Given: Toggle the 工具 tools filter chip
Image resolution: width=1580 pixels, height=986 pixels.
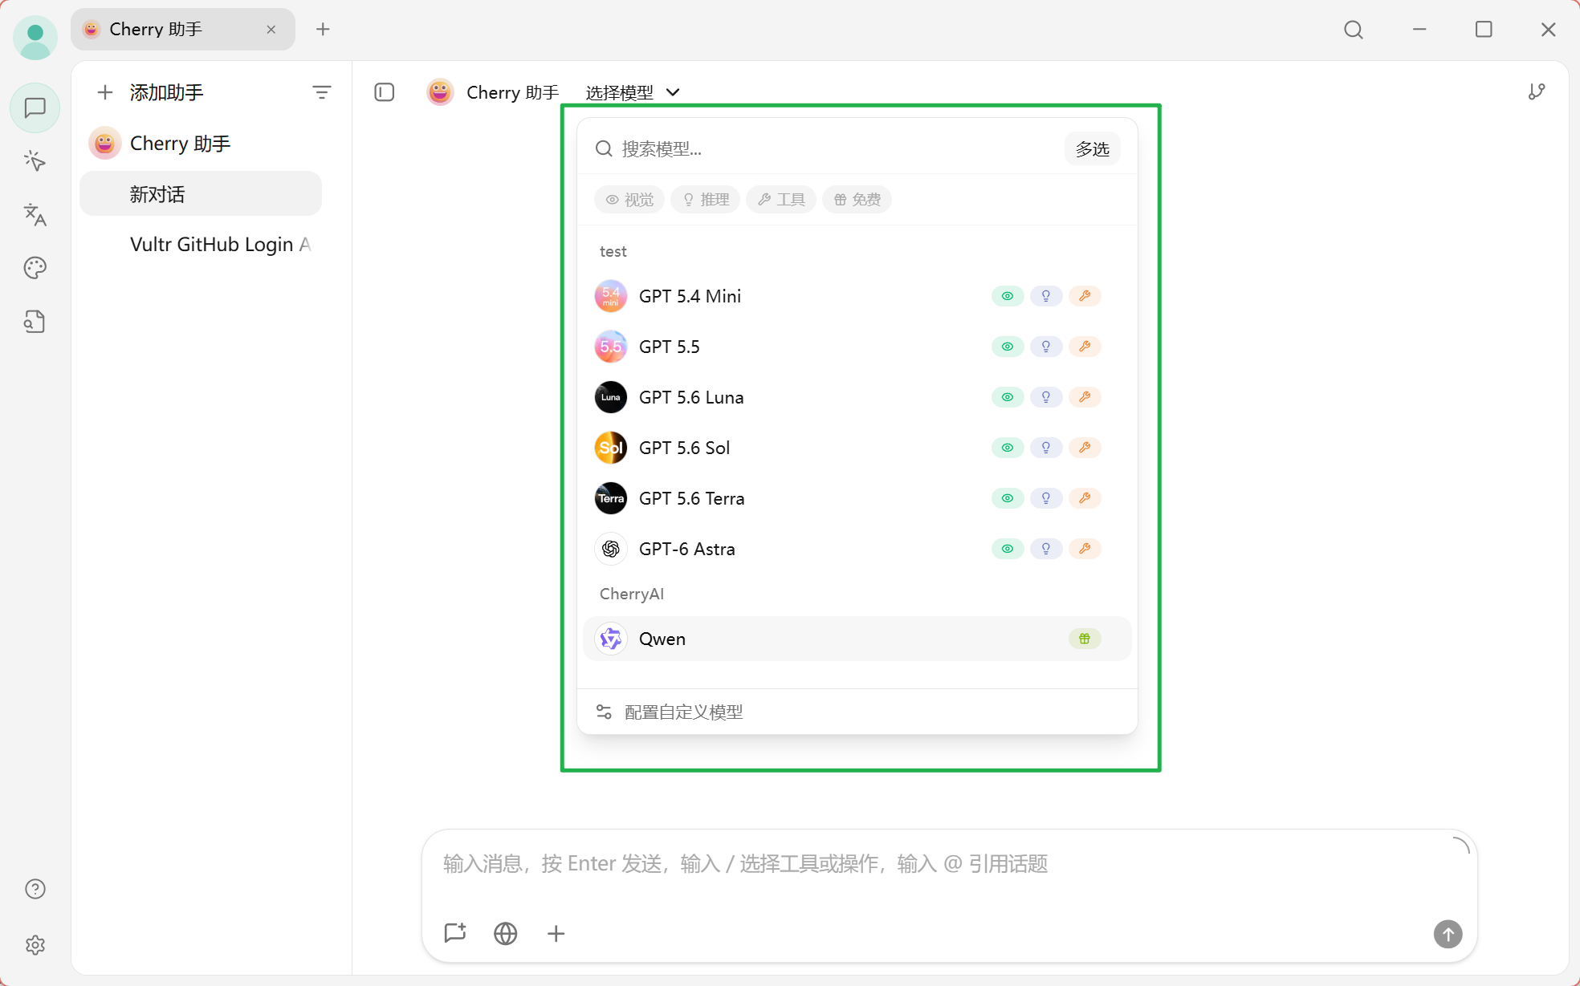Looking at the screenshot, I should click(781, 200).
